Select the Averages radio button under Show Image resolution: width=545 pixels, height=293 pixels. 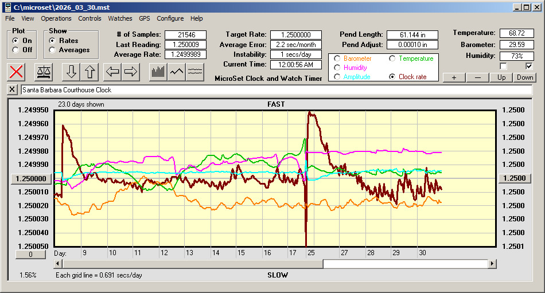coord(53,50)
